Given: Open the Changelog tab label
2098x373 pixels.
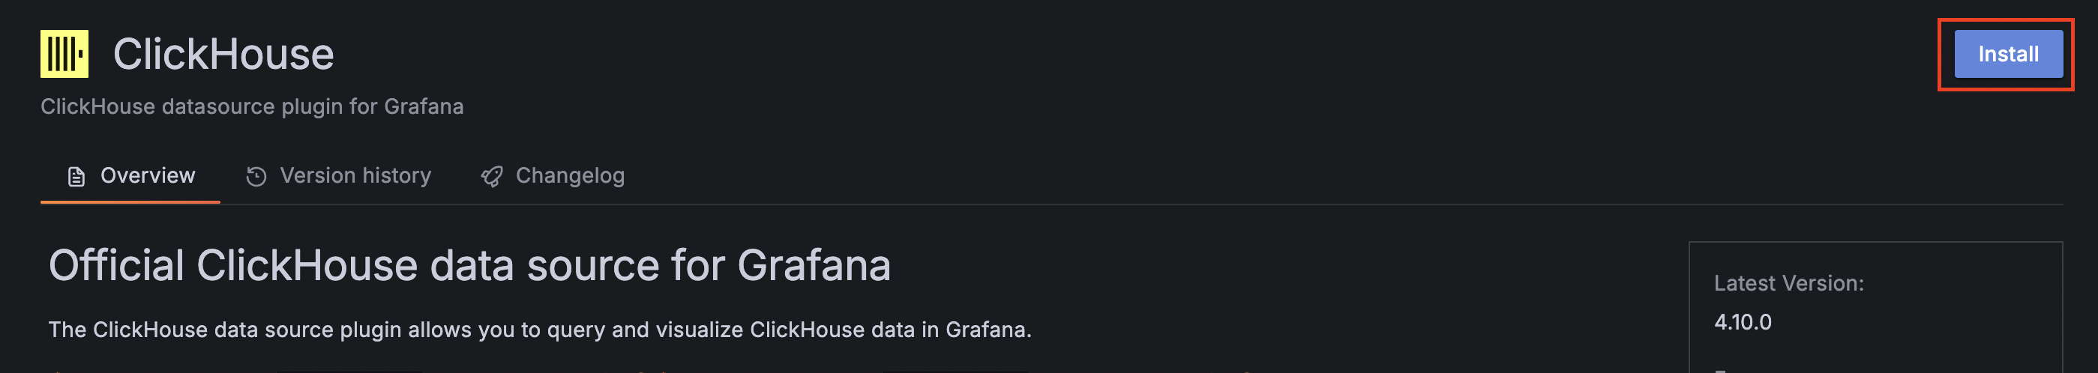Looking at the screenshot, I should 570,175.
